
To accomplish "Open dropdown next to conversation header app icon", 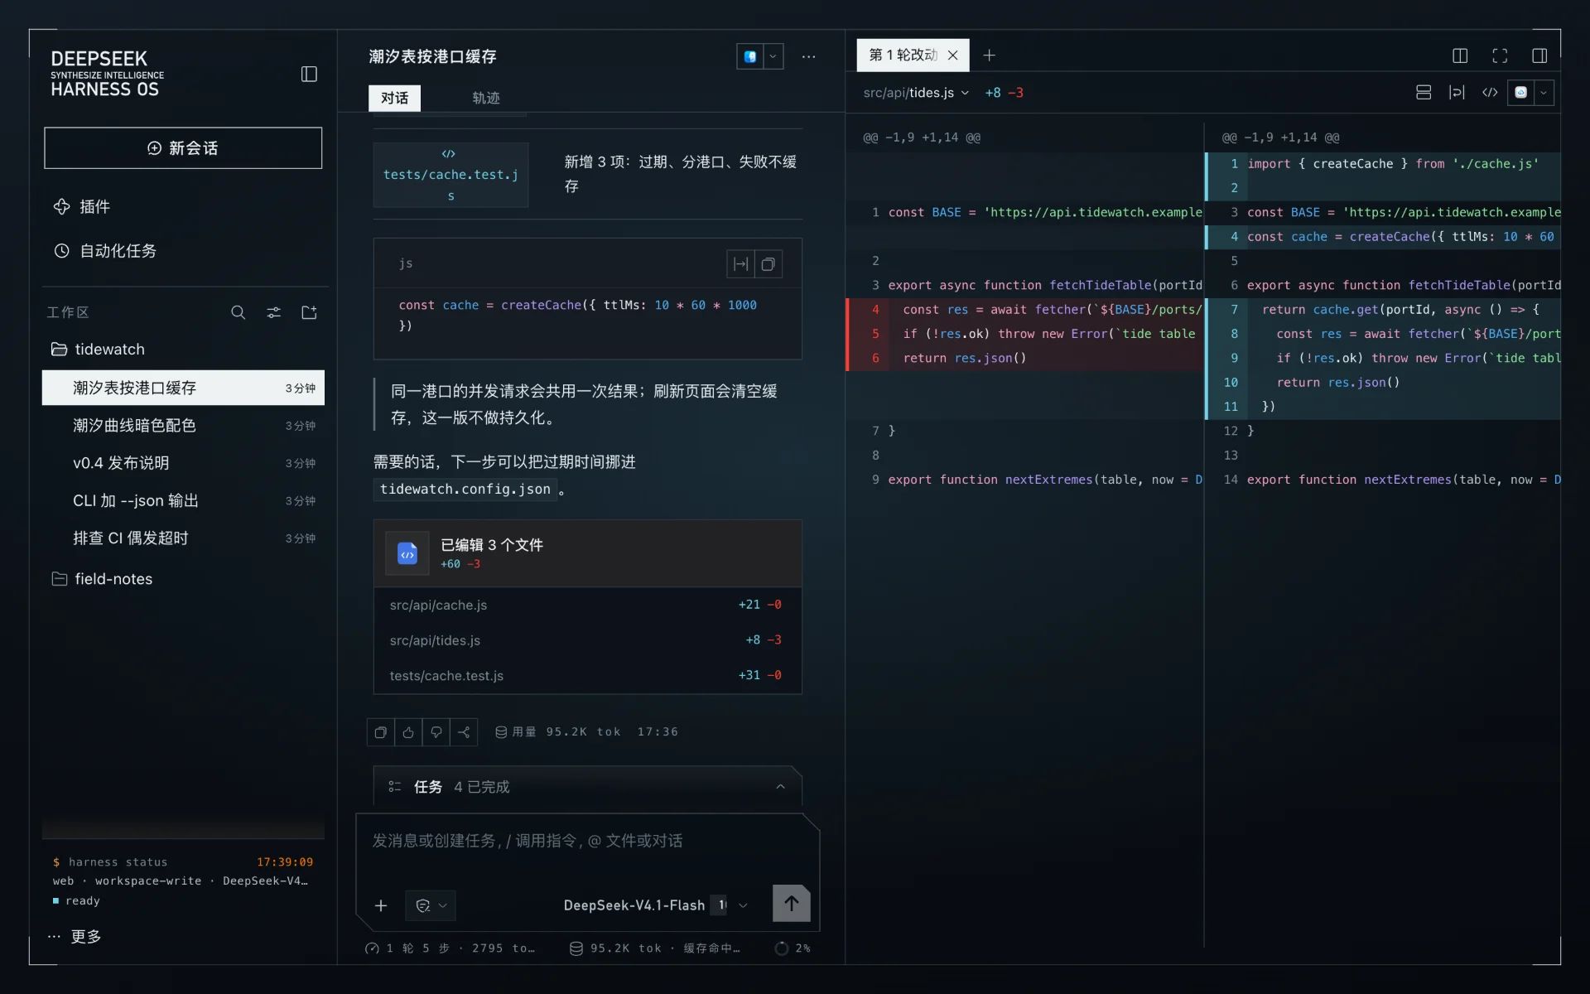I will [773, 56].
